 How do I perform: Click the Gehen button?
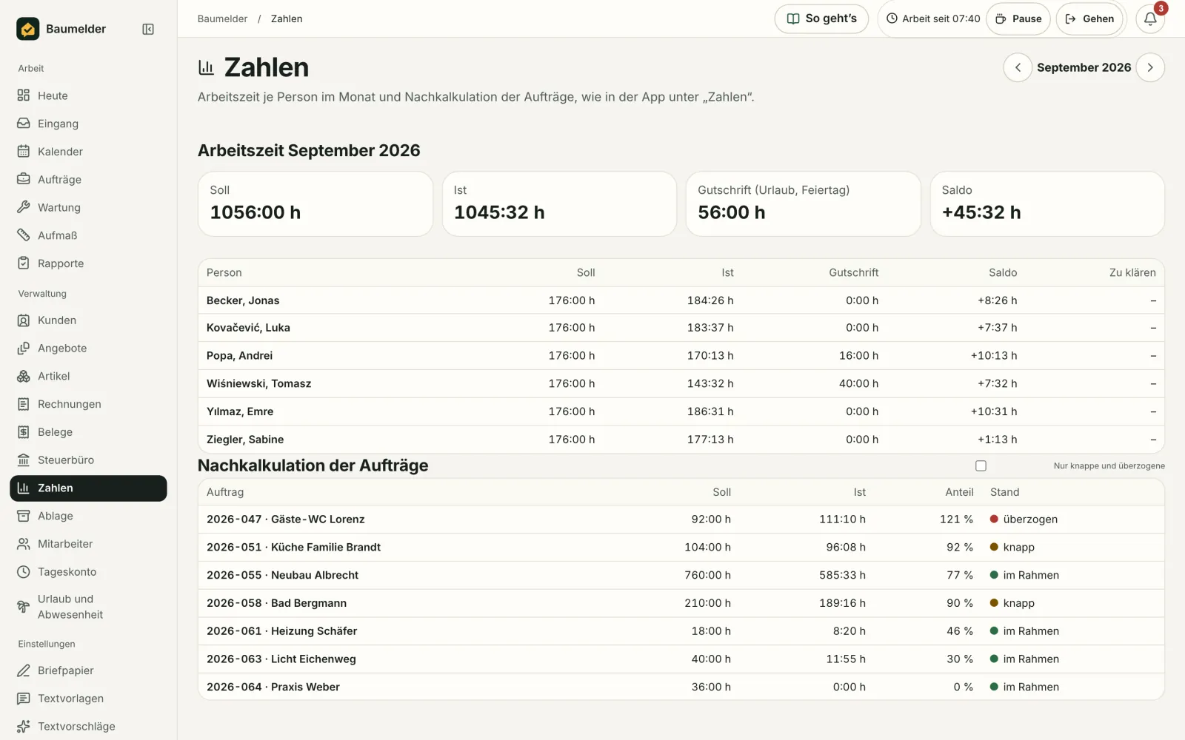1089,19
